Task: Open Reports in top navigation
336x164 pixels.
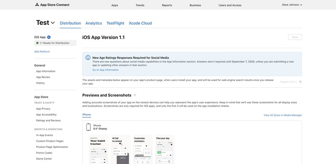Action: 167,5
